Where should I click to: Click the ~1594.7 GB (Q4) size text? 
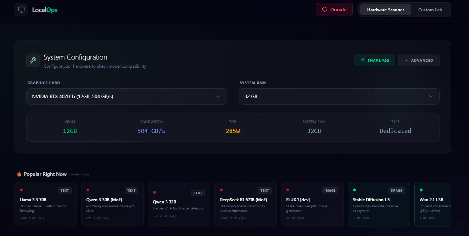pyautogui.click(x=233, y=218)
